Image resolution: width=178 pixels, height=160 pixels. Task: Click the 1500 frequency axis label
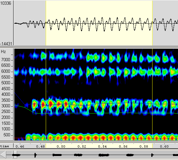pos(6,124)
